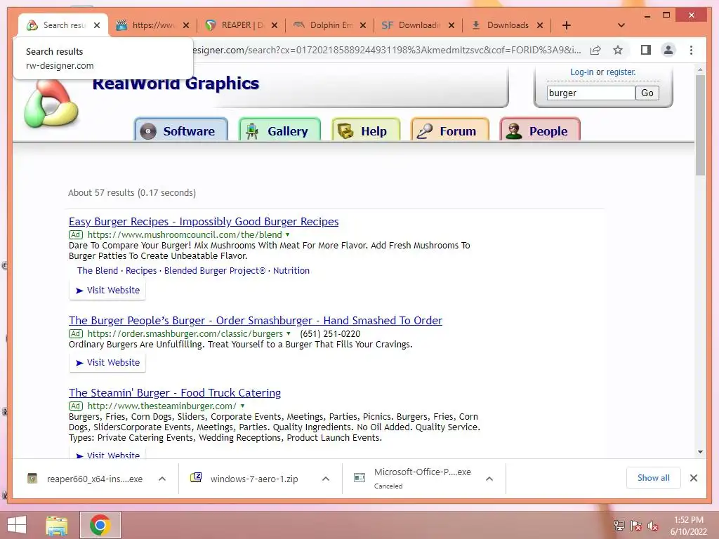Screen dimensions: 719x539
Task: Open File Explorer from taskbar
Action: 57,525
